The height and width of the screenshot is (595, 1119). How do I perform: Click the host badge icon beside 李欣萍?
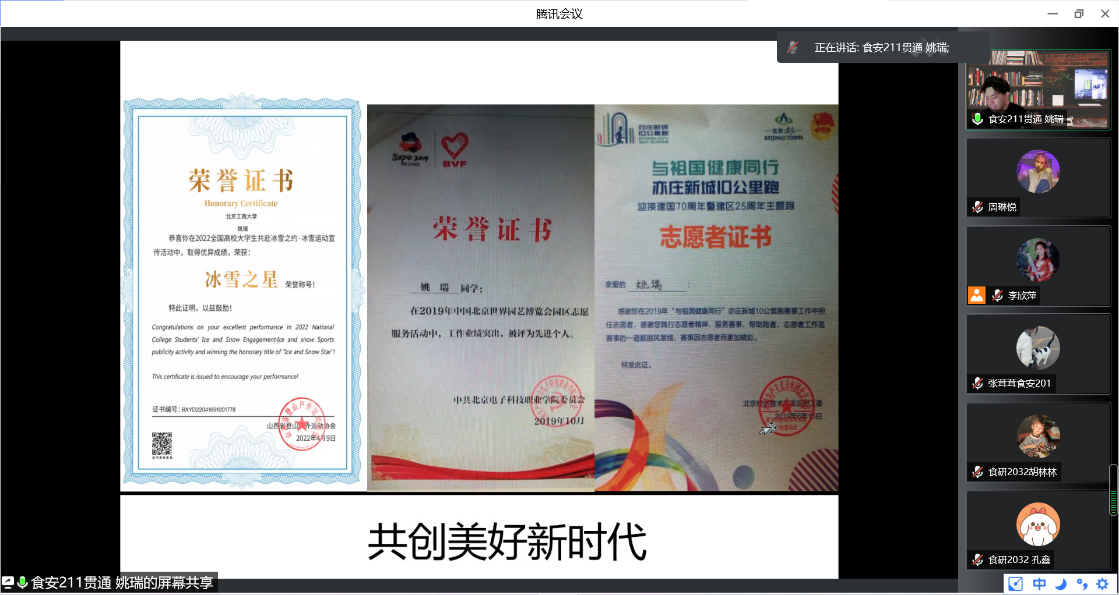[x=977, y=296]
